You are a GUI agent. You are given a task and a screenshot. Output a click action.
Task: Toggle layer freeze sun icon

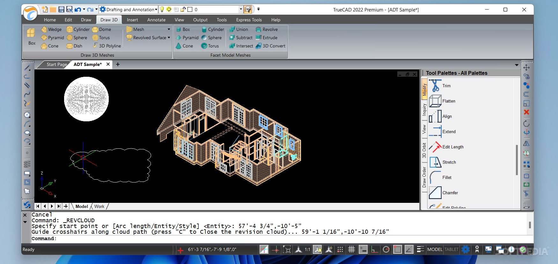point(169,9)
